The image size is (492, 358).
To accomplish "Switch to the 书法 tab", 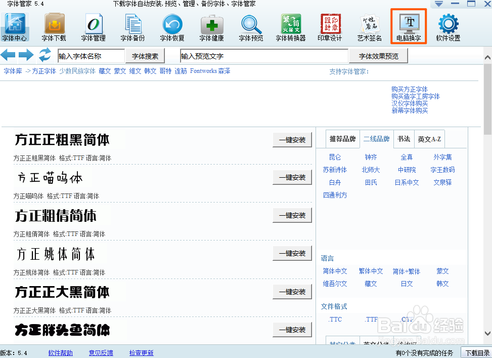I will tap(404, 139).
